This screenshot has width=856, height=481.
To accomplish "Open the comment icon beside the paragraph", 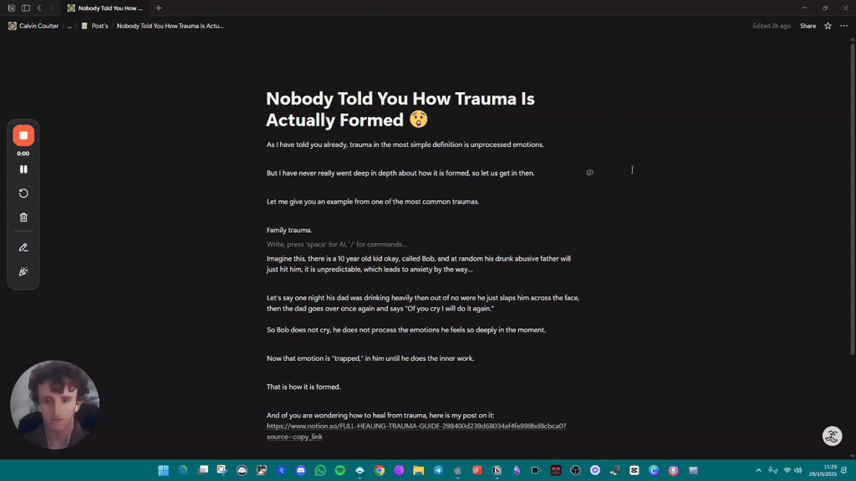I will click(589, 172).
